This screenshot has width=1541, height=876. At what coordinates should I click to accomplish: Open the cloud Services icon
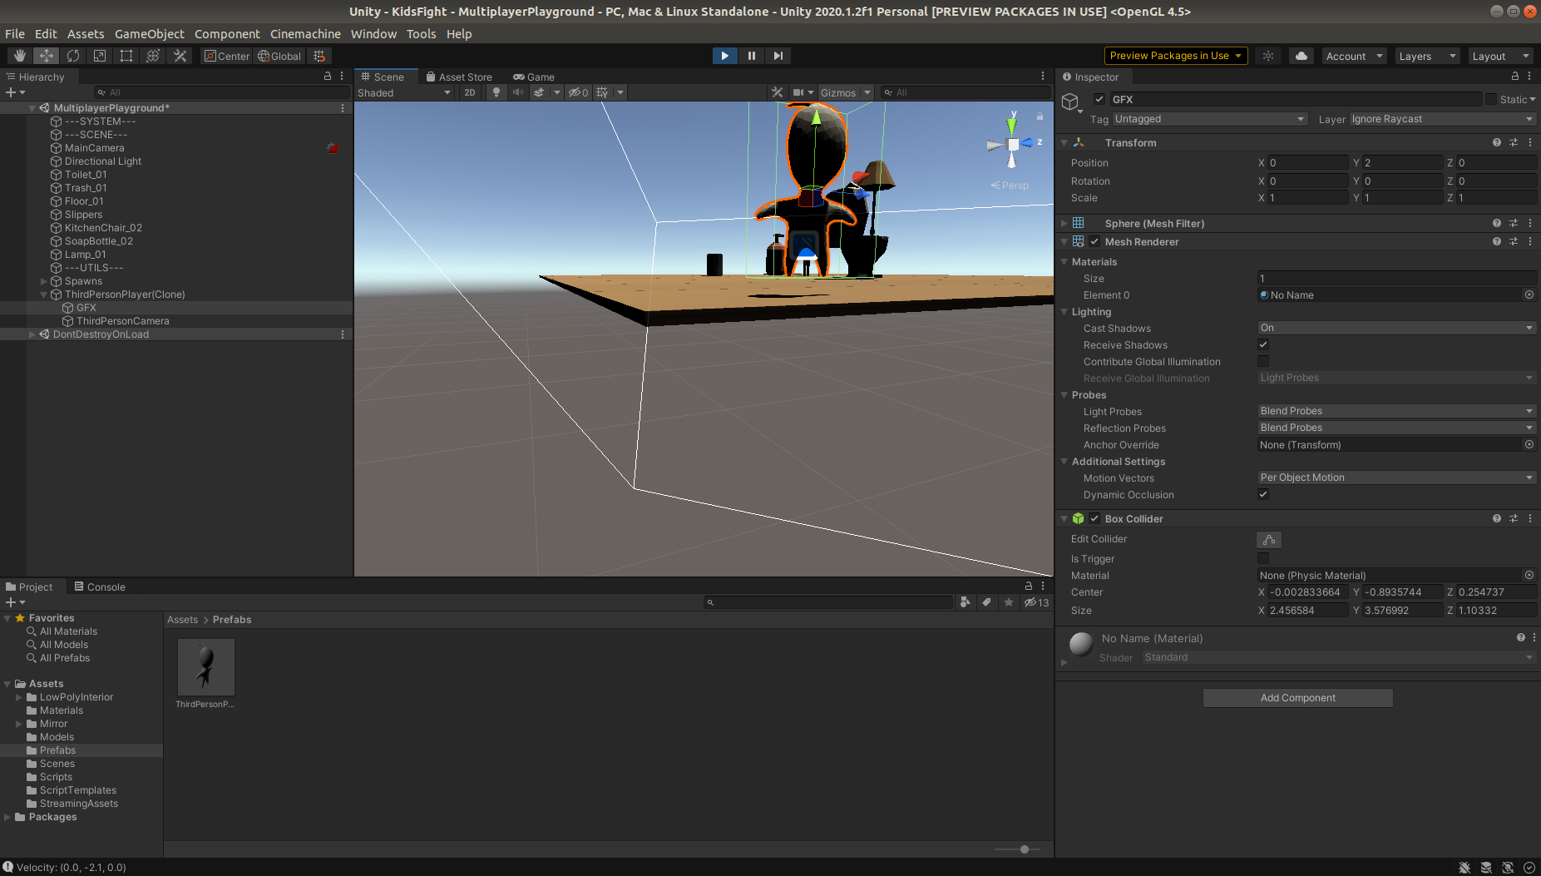click(x=1301, y=56)
